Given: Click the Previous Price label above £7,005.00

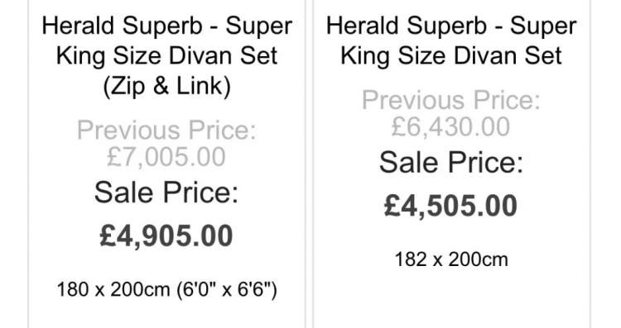Looking at the screenshot, I should click(166, 130).
